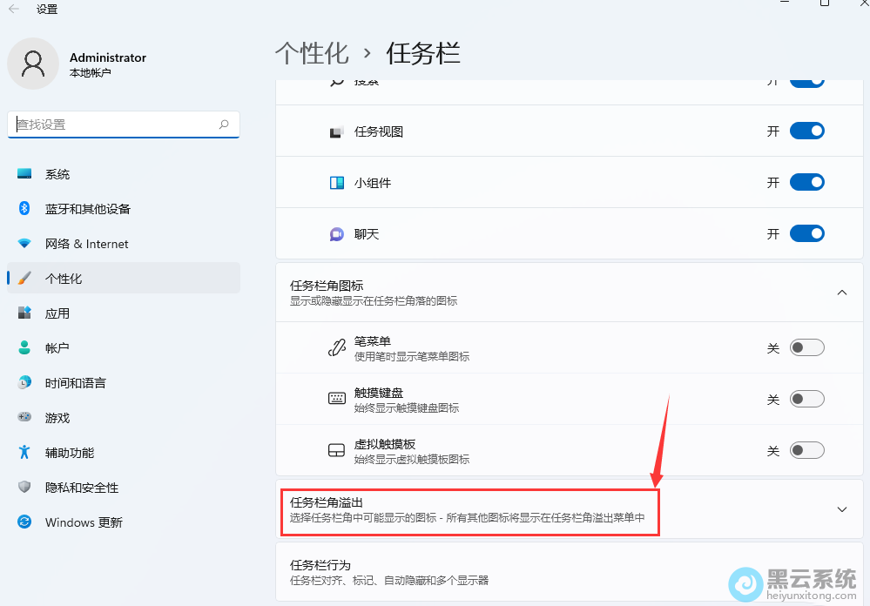870x606 pixels.
Task: Enable the 触摸键盘 toggle
Action: coord(806,399)
